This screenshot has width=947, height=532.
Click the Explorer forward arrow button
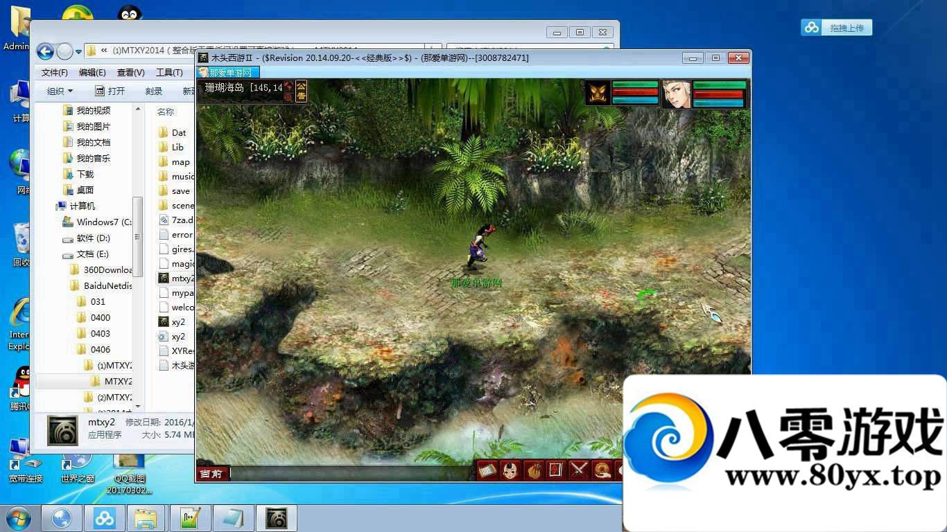[x=64, y=51]
